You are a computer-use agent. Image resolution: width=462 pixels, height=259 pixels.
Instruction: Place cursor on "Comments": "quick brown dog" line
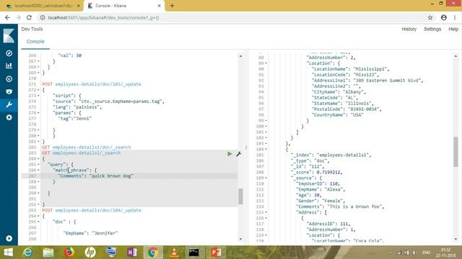96,176
